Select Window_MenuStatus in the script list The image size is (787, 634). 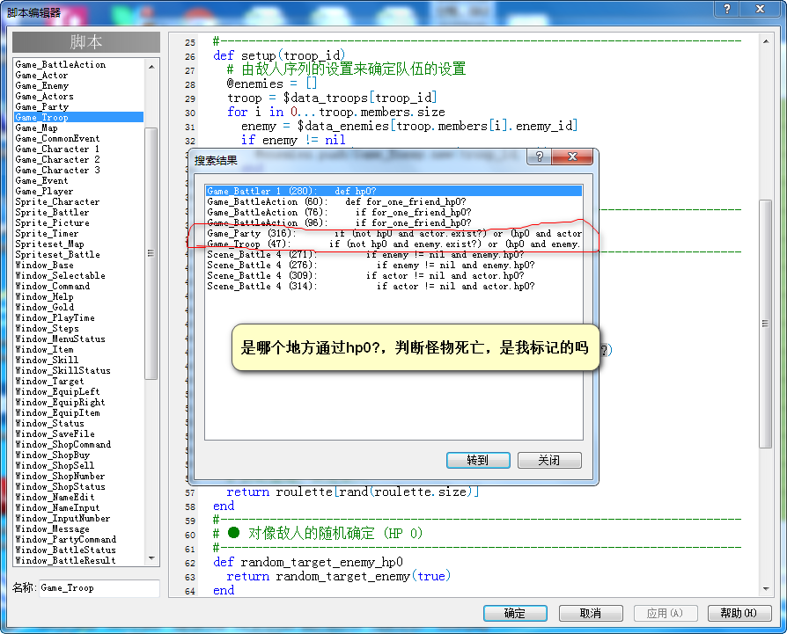coord(61,339)
